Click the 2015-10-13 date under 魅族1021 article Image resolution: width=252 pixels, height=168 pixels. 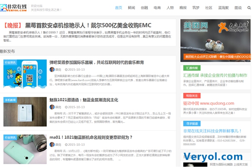(x=76, y=107)
